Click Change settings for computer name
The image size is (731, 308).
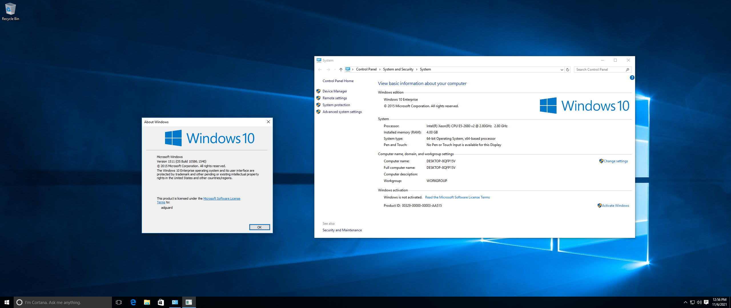click(x=616, y=161)
